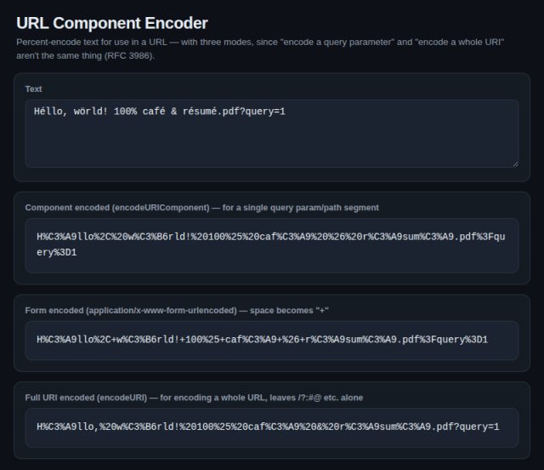Viewport: 544px width, 470px height.
Task: Focus the Text input textarea
Action: pos(272,134)
